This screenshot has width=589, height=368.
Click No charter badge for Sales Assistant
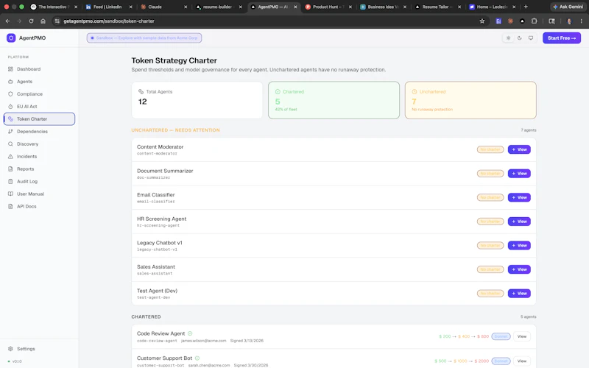click(490, 269)
